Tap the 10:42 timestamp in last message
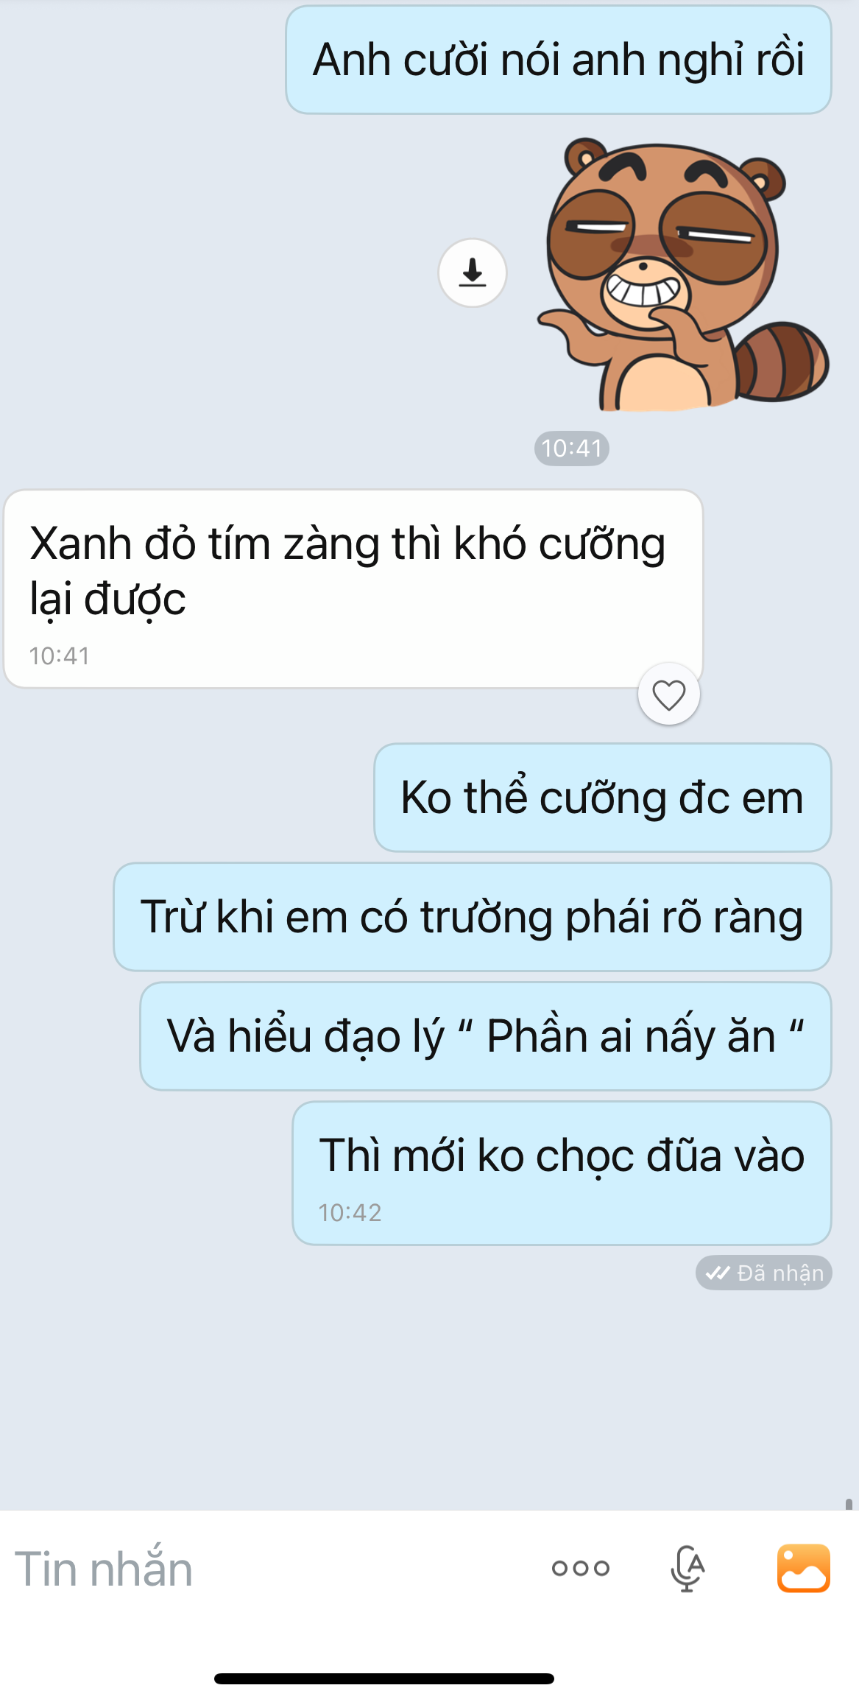859x1702 pixels. click(x=350, y=1213)
